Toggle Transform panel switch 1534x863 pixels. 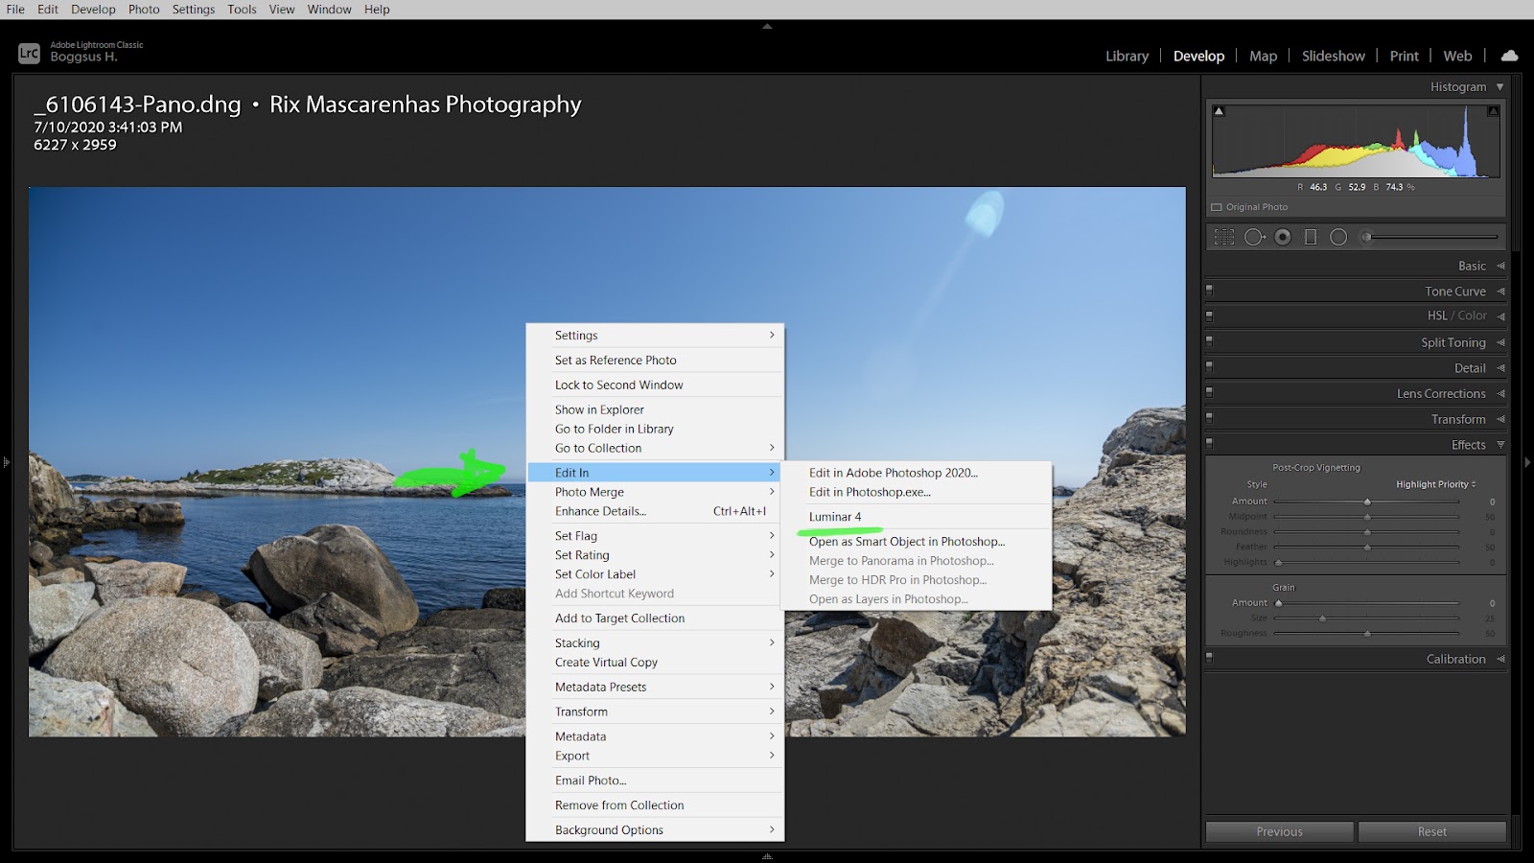(1209, 419)
